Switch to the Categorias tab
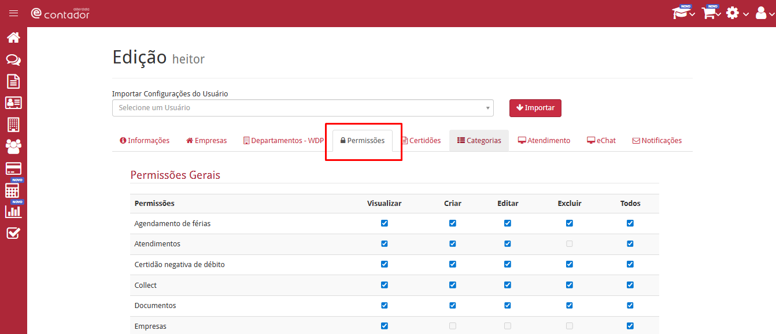 [x=479, y=141]
